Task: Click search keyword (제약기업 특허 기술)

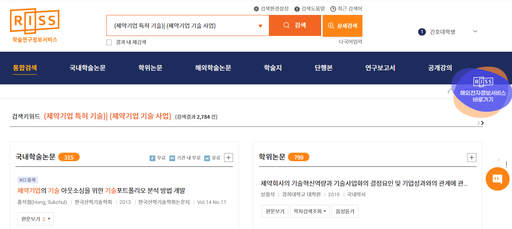Action: point(74,116)
